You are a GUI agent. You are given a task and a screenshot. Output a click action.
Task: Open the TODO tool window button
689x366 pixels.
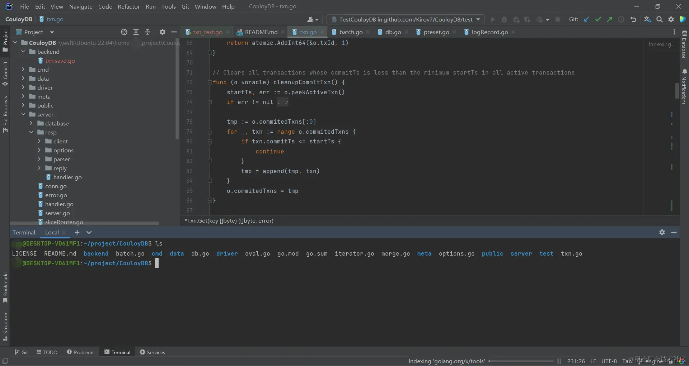point(47,352)
